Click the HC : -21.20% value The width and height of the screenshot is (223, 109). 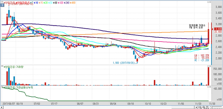[202, 60]
